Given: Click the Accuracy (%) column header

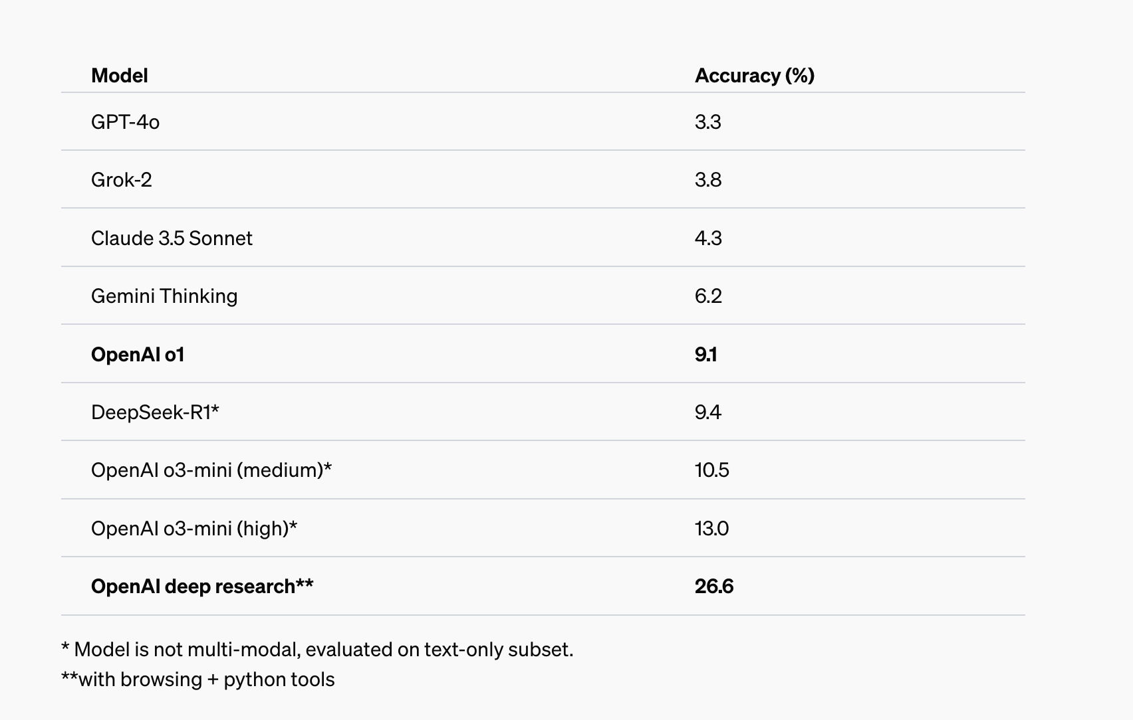Looking at the screenshot, I should (755, 76).
